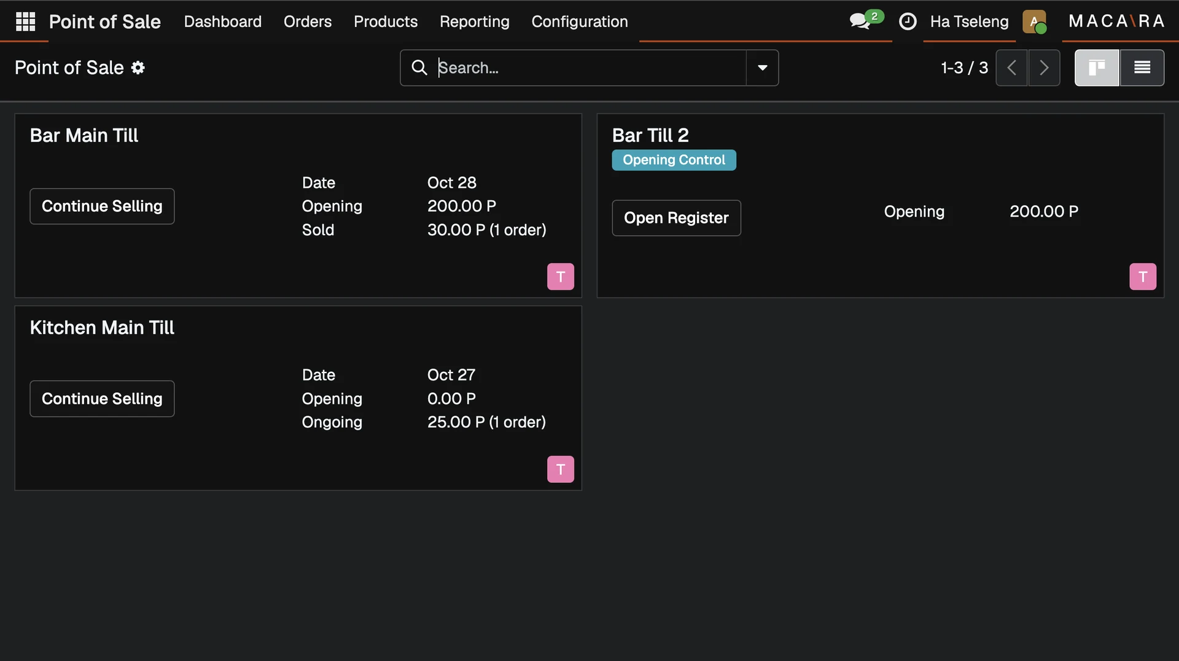Click the Ha Tseleng company name
Viewport: 1179px width, 661px height.
tap(970, 21)
